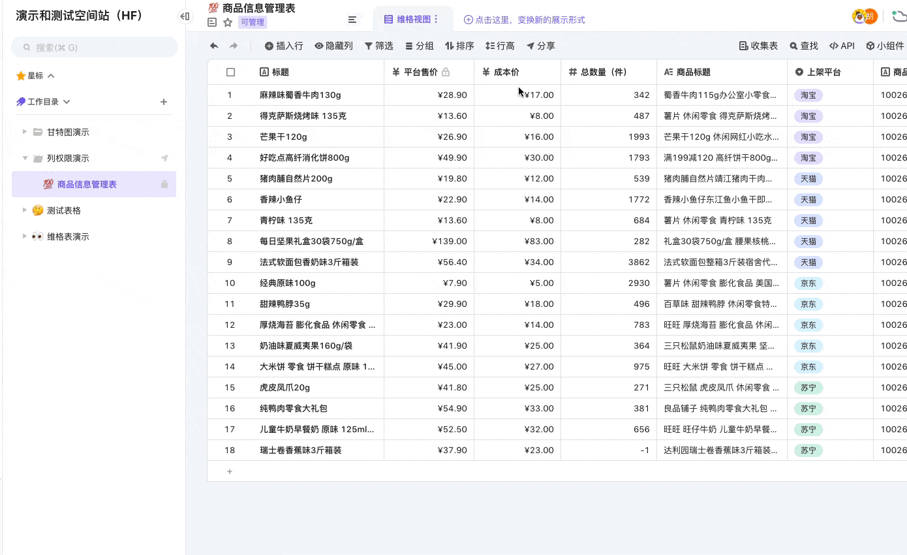Select 商品信息管理表 in the tree
Screen dimensions: 907x555
(x=94, y=184)
